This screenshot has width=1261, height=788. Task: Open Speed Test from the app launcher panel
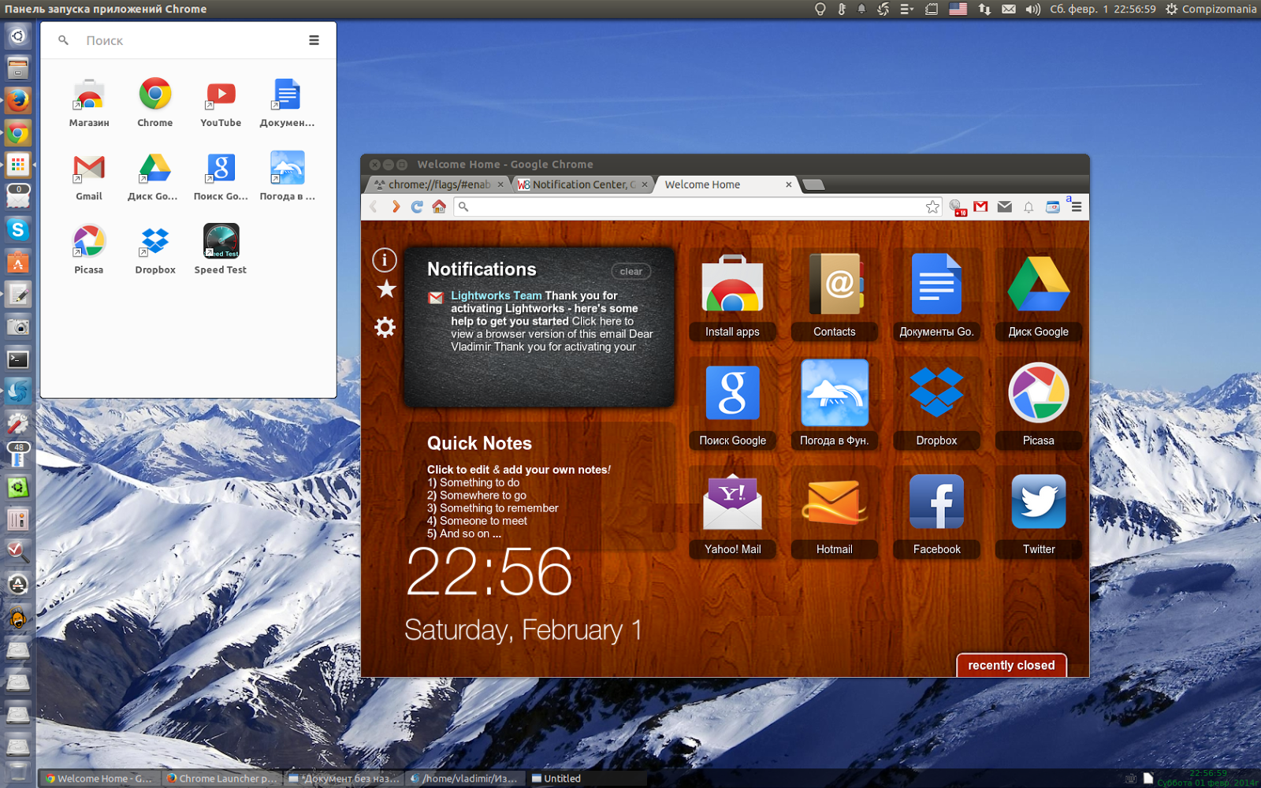[221, 249]
